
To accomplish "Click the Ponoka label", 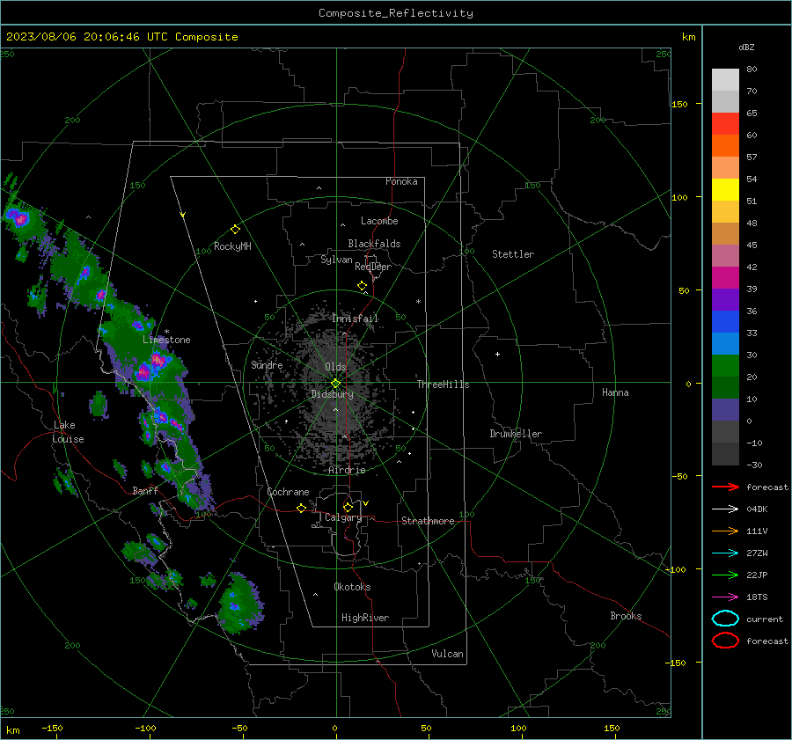I will point(401,181).
